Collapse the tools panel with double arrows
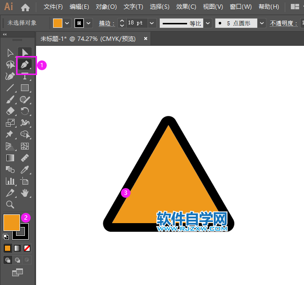 (x=5, y=34)
